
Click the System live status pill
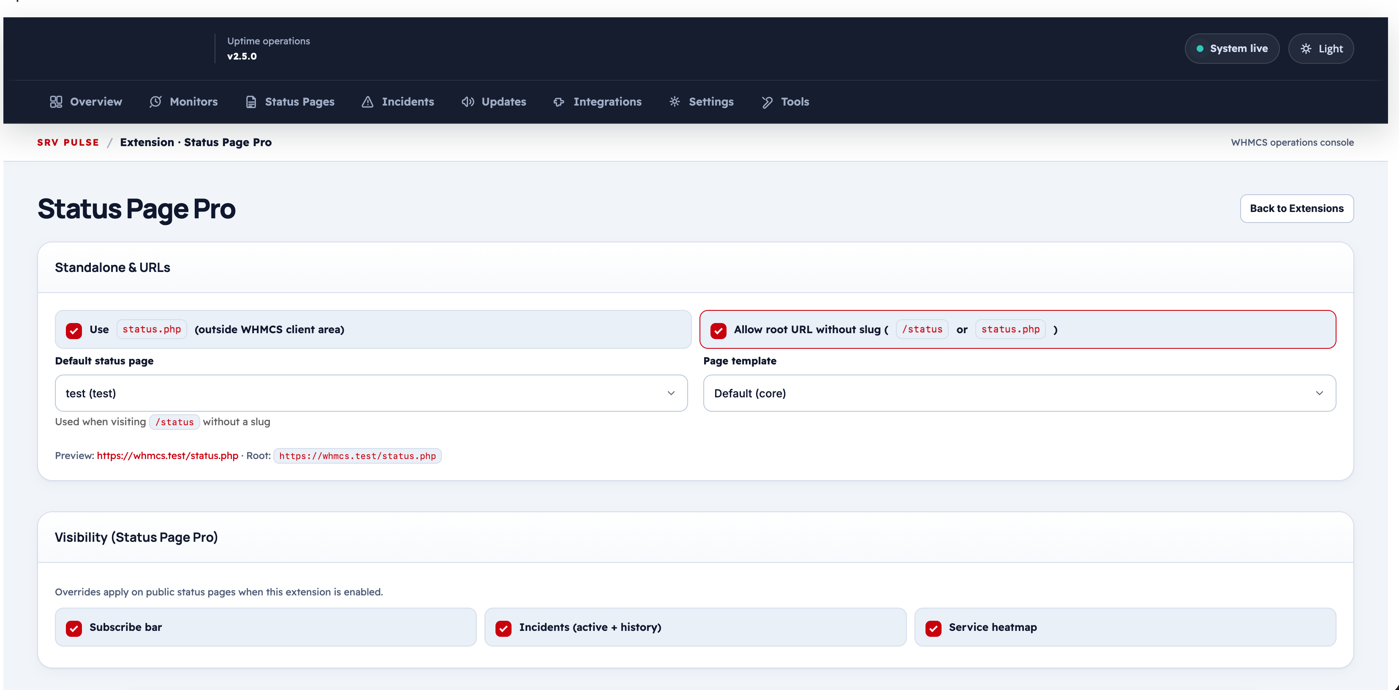[x=1232, y=49]
